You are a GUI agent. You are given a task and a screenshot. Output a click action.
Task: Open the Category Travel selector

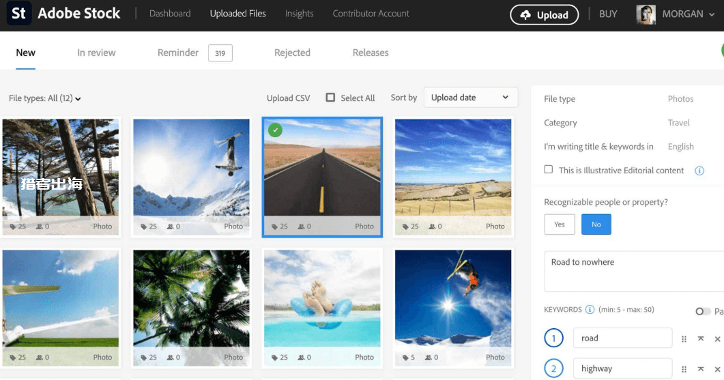tap(678, 123)
